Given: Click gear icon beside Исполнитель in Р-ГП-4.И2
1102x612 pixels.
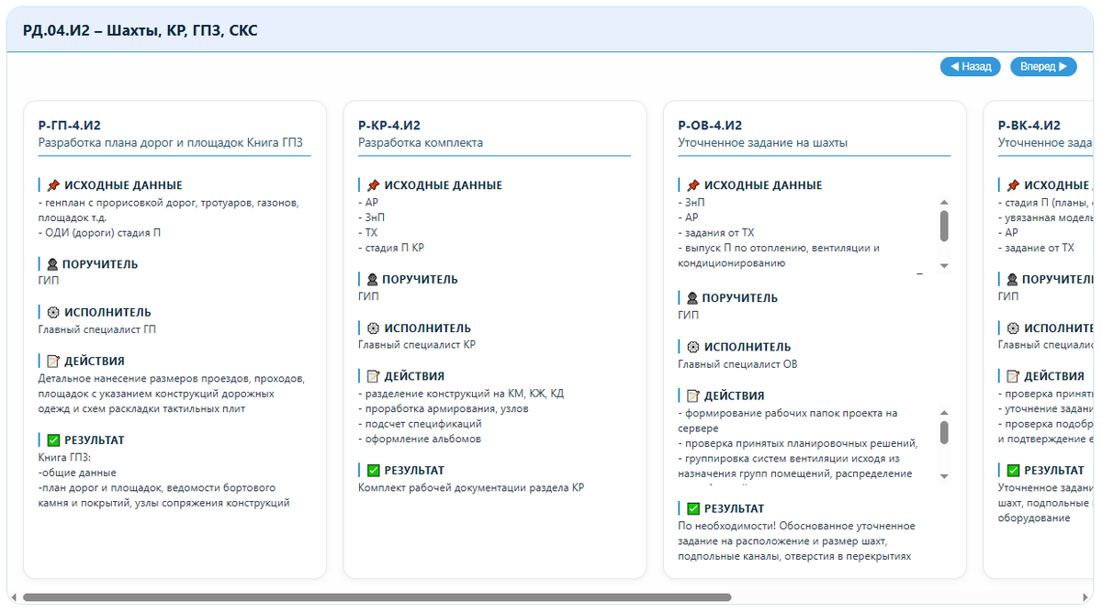Looking at the screenshot, I should click(52, 313).
